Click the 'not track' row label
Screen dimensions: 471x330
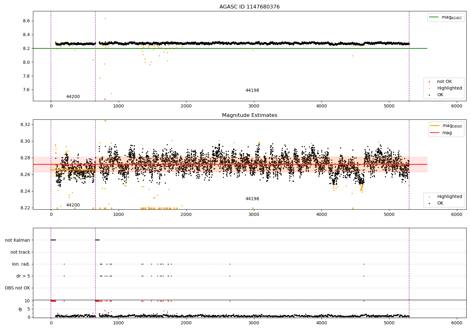(20, 252)
